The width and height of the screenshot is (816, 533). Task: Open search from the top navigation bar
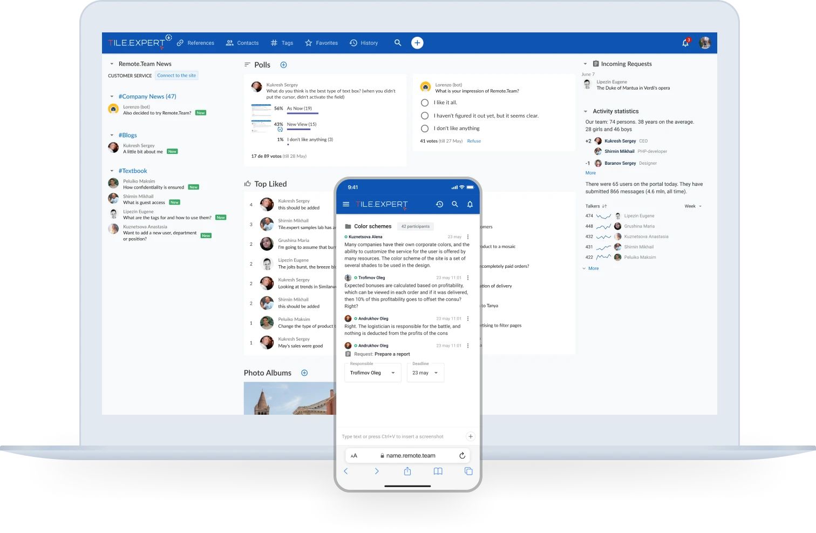[397, 43]
